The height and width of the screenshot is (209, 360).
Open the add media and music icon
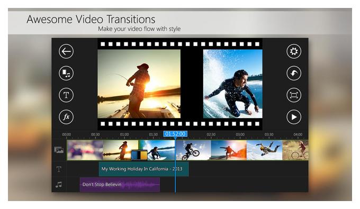[x=66, y=73]
